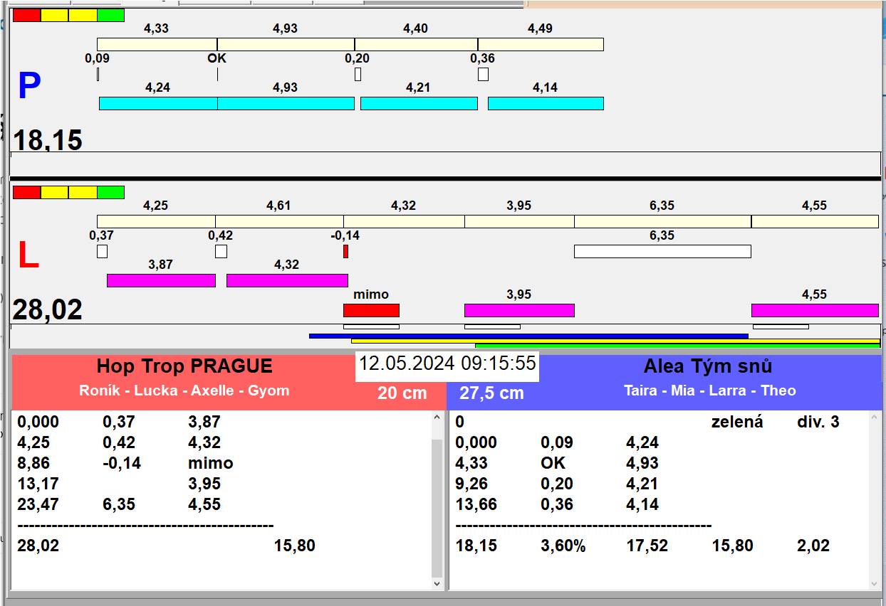Click the green start light in lane P
The image size is (886, 606).
(x=110, y=15)
